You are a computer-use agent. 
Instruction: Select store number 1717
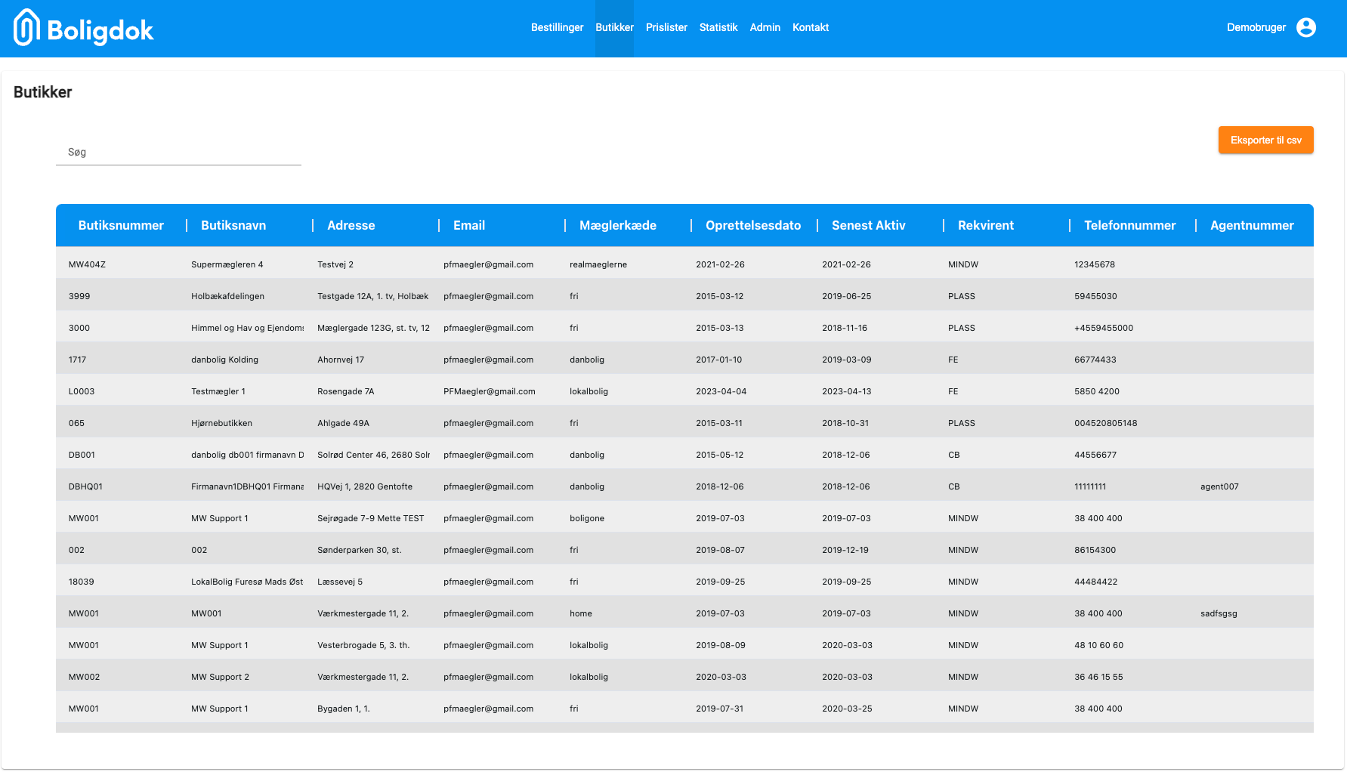tap(77, 360)
